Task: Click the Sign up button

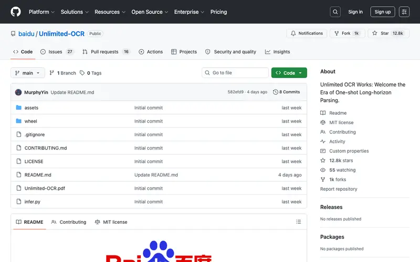Action: click(383, 12)
